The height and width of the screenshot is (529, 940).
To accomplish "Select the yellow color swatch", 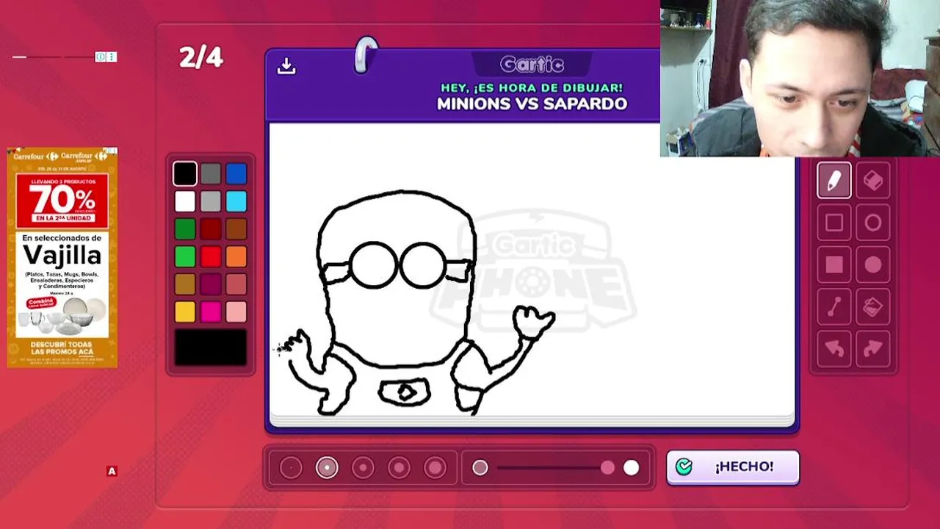I will 185,312.
